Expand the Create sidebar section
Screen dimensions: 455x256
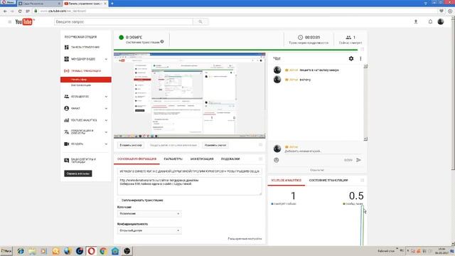click(106, 144)
